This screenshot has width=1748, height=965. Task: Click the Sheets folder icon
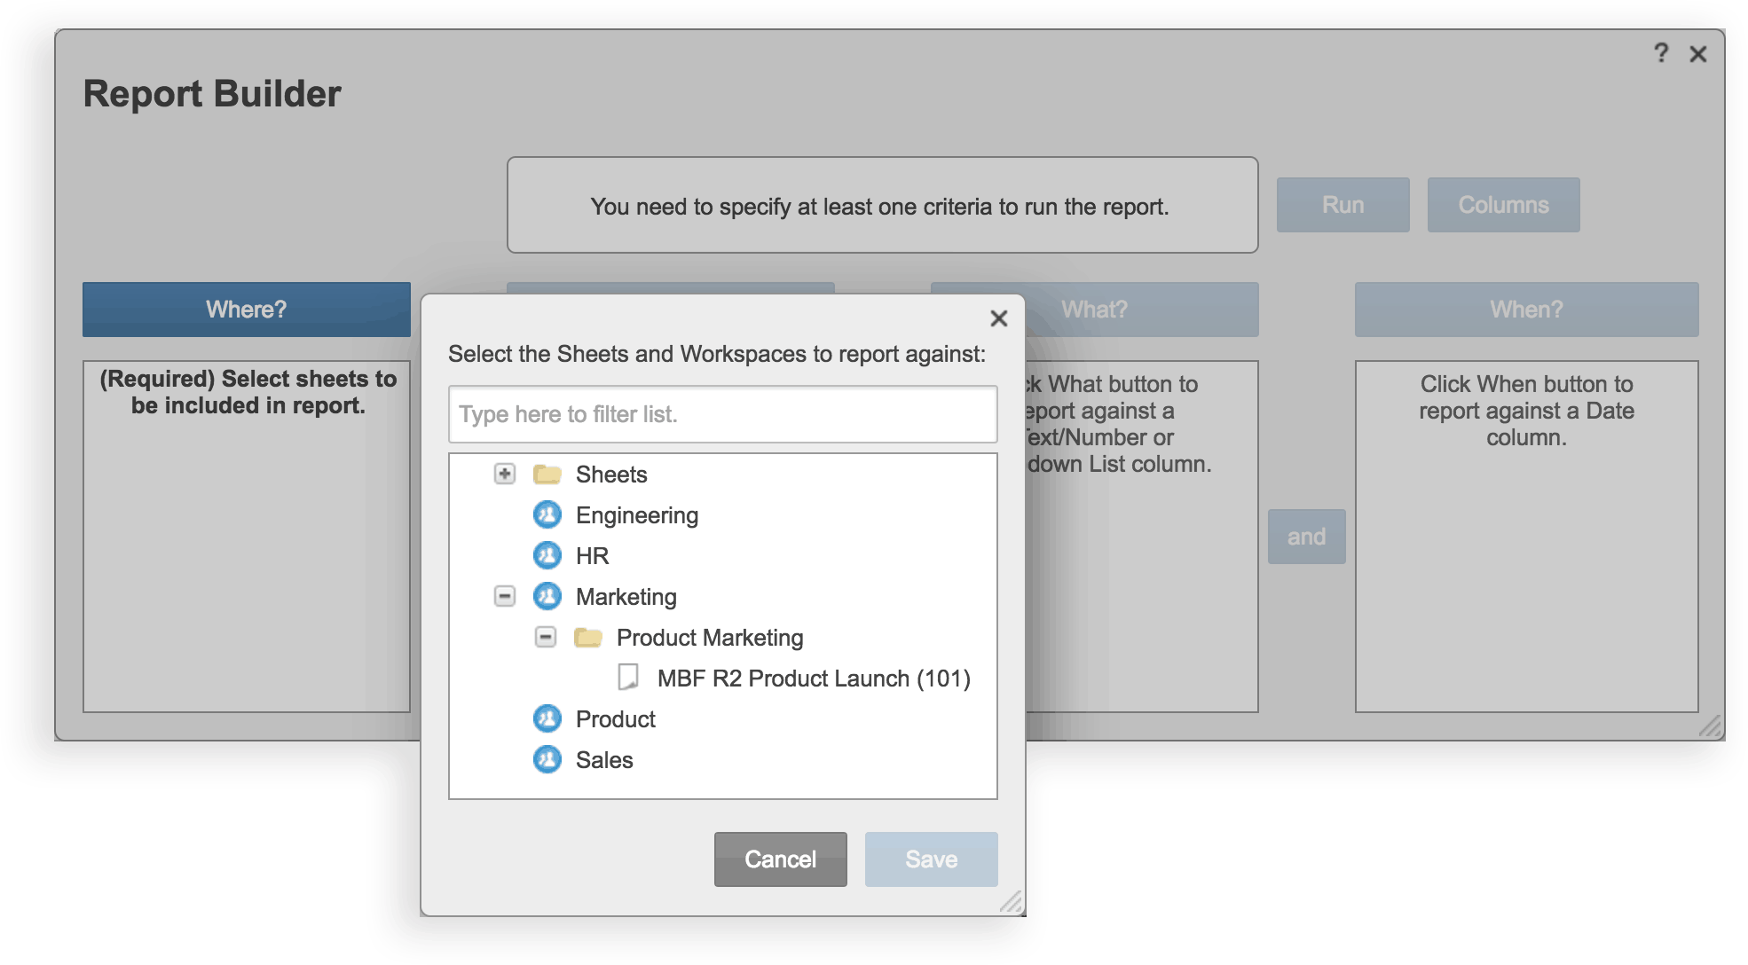[x=547, y=475]
